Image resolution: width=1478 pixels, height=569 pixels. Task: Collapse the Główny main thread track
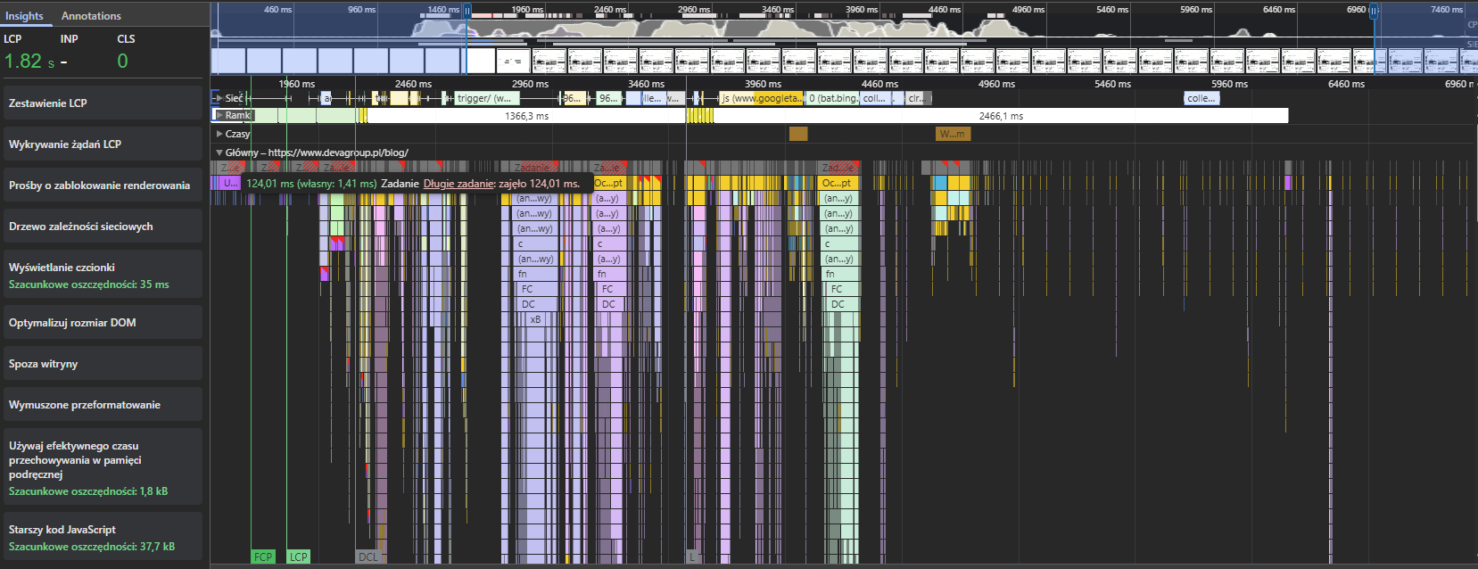point(219,153)
